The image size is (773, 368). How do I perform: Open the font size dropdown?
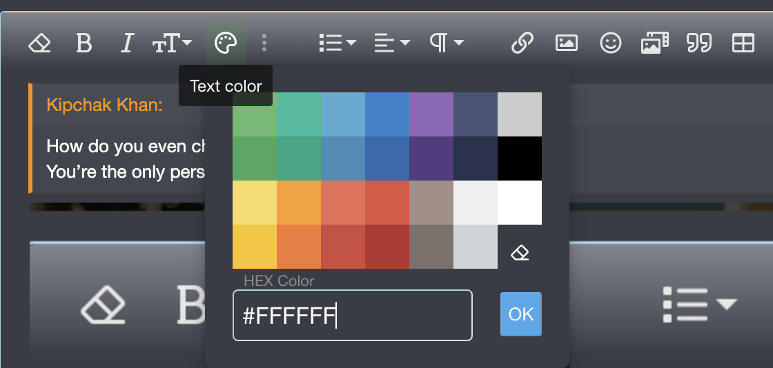(x=173, y=44)
